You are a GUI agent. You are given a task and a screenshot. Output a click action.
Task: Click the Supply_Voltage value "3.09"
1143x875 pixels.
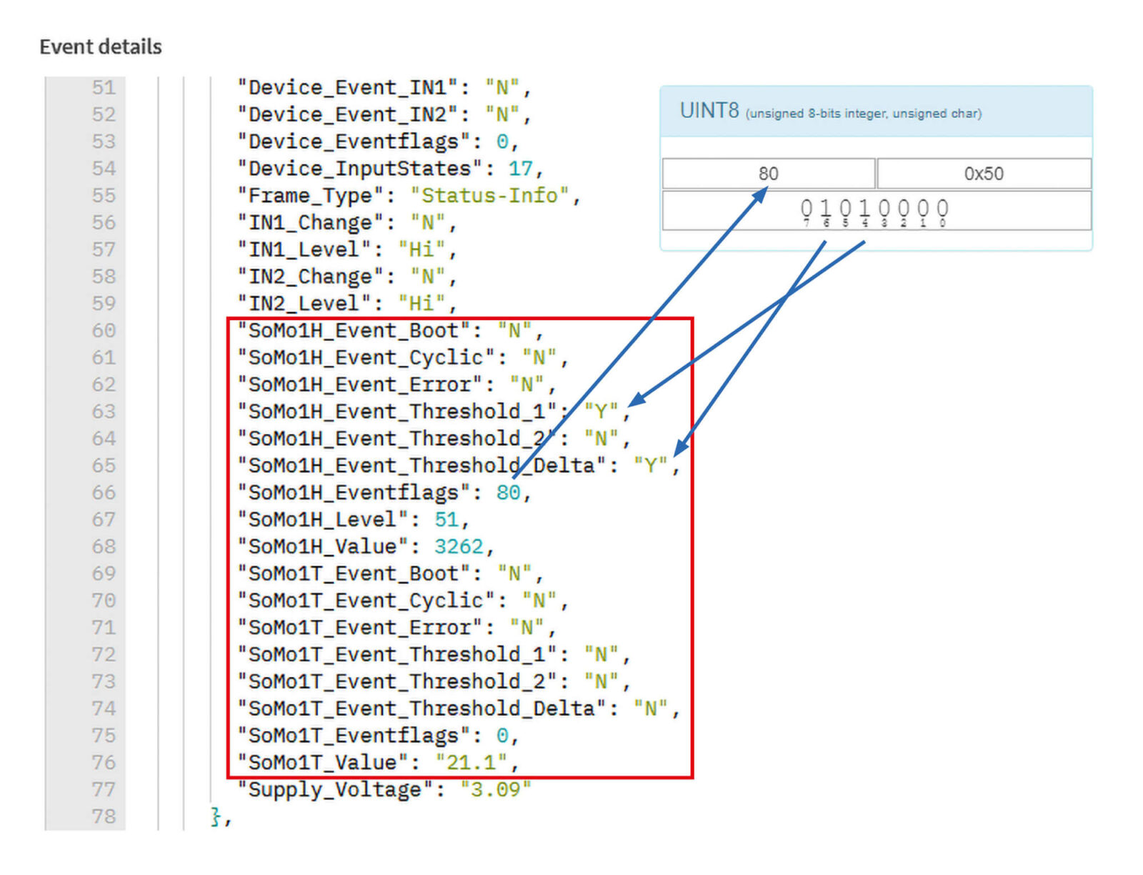[495, 790]
